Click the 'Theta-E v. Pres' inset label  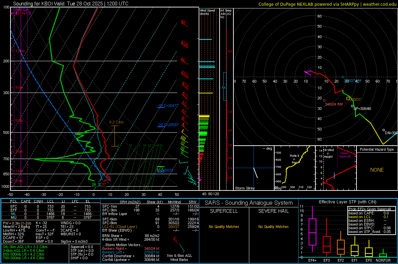294,159
